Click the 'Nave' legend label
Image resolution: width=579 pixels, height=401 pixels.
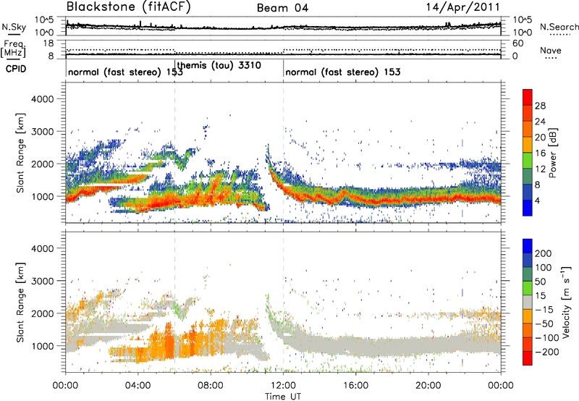551,51
